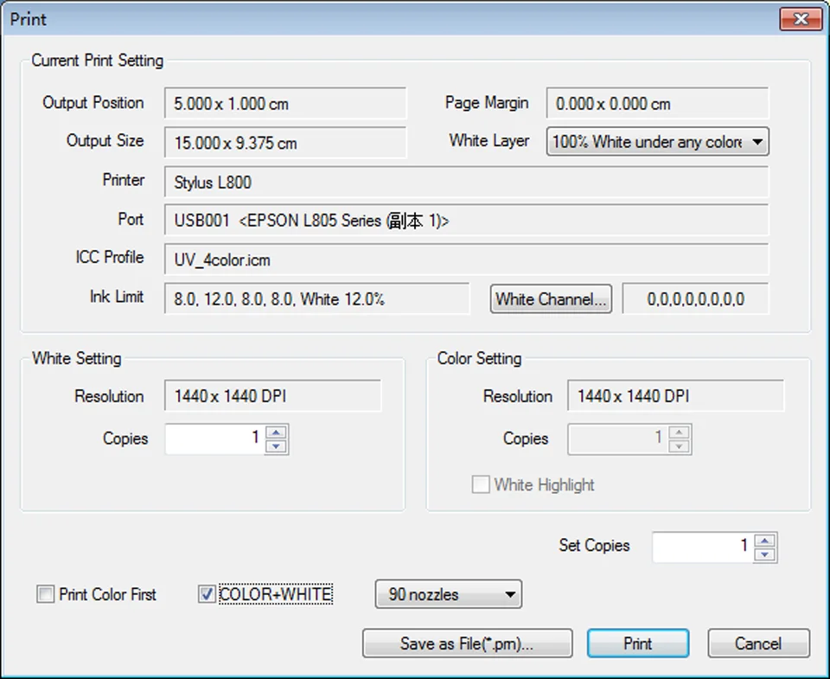Close the Print dialog with X

click(801, 19)
